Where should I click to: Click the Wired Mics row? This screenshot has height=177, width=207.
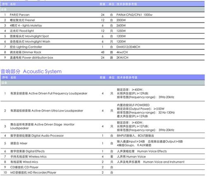click(x=103, y=162)
